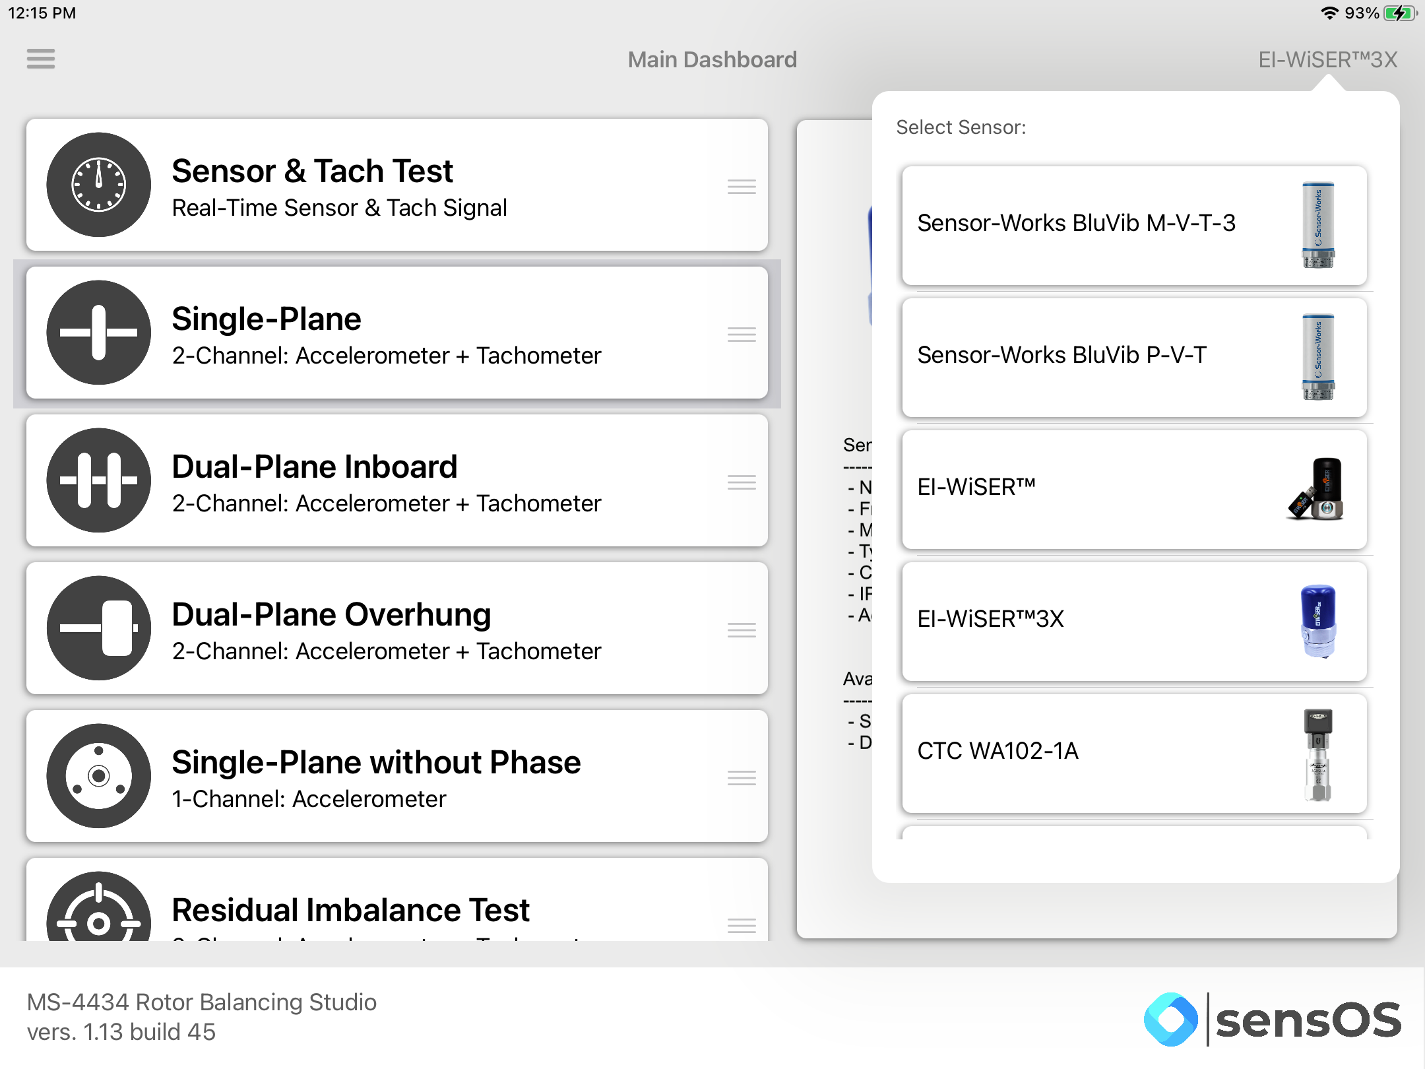The height and width of the screenshot is (1069, 1425).
Task: Click the Main Dashboard title
Action: tap(712, 59)
